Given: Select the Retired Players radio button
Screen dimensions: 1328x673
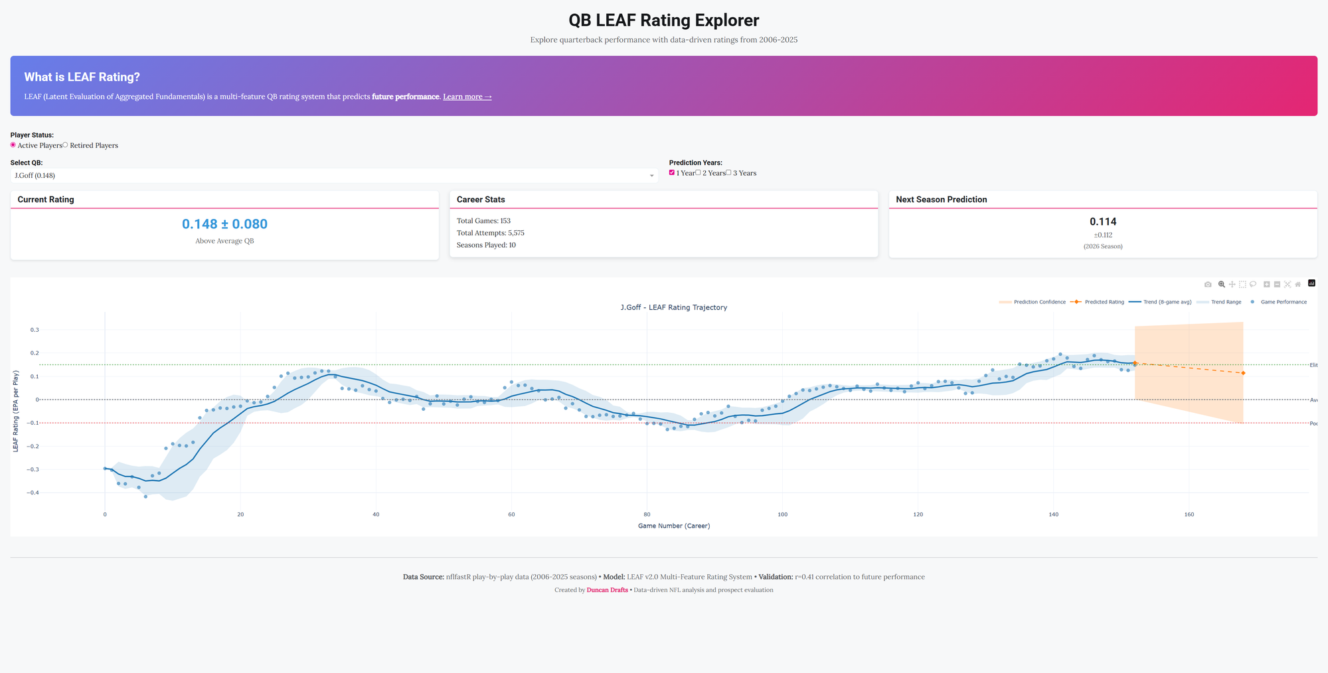Looking at the screenshot, I should [65, 145].
